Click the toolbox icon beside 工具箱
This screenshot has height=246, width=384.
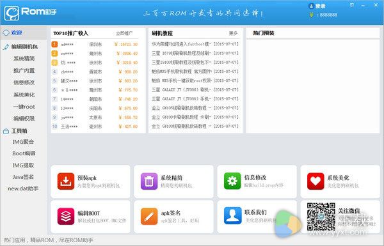pyautogui.click(x=6, y=132)
